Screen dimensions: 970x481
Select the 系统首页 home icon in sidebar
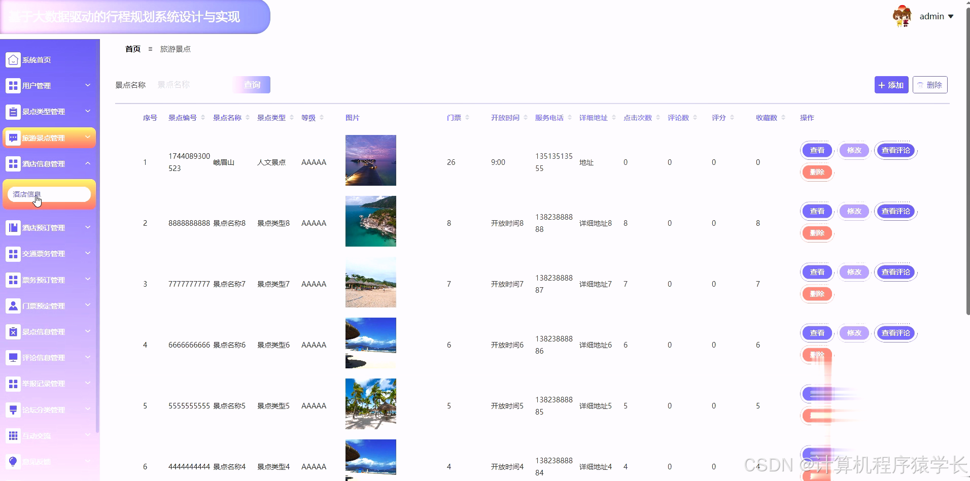[x=13, y=59]
